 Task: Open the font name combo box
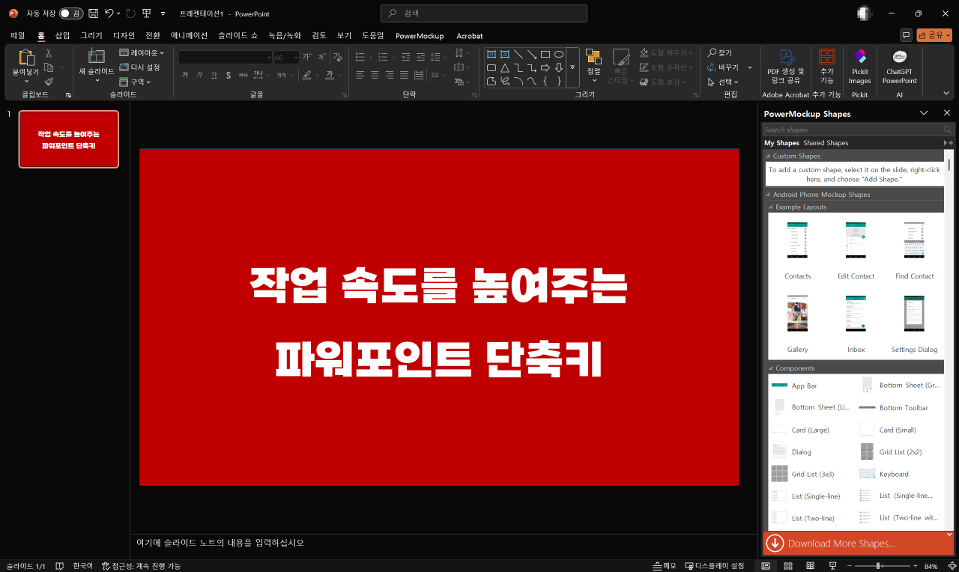[x=226, y=57]
